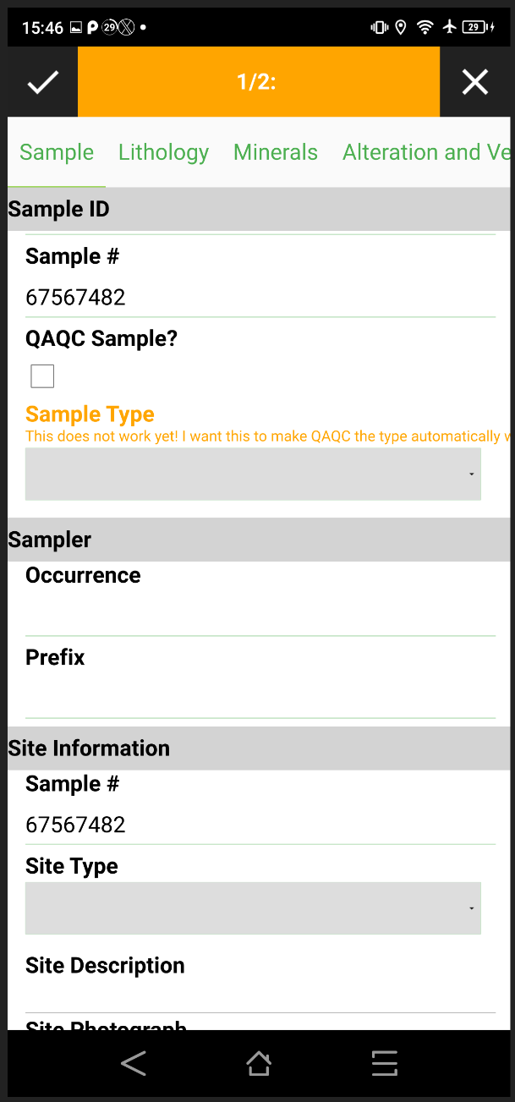Select the Alteration and Veins tab

point(425,152)
